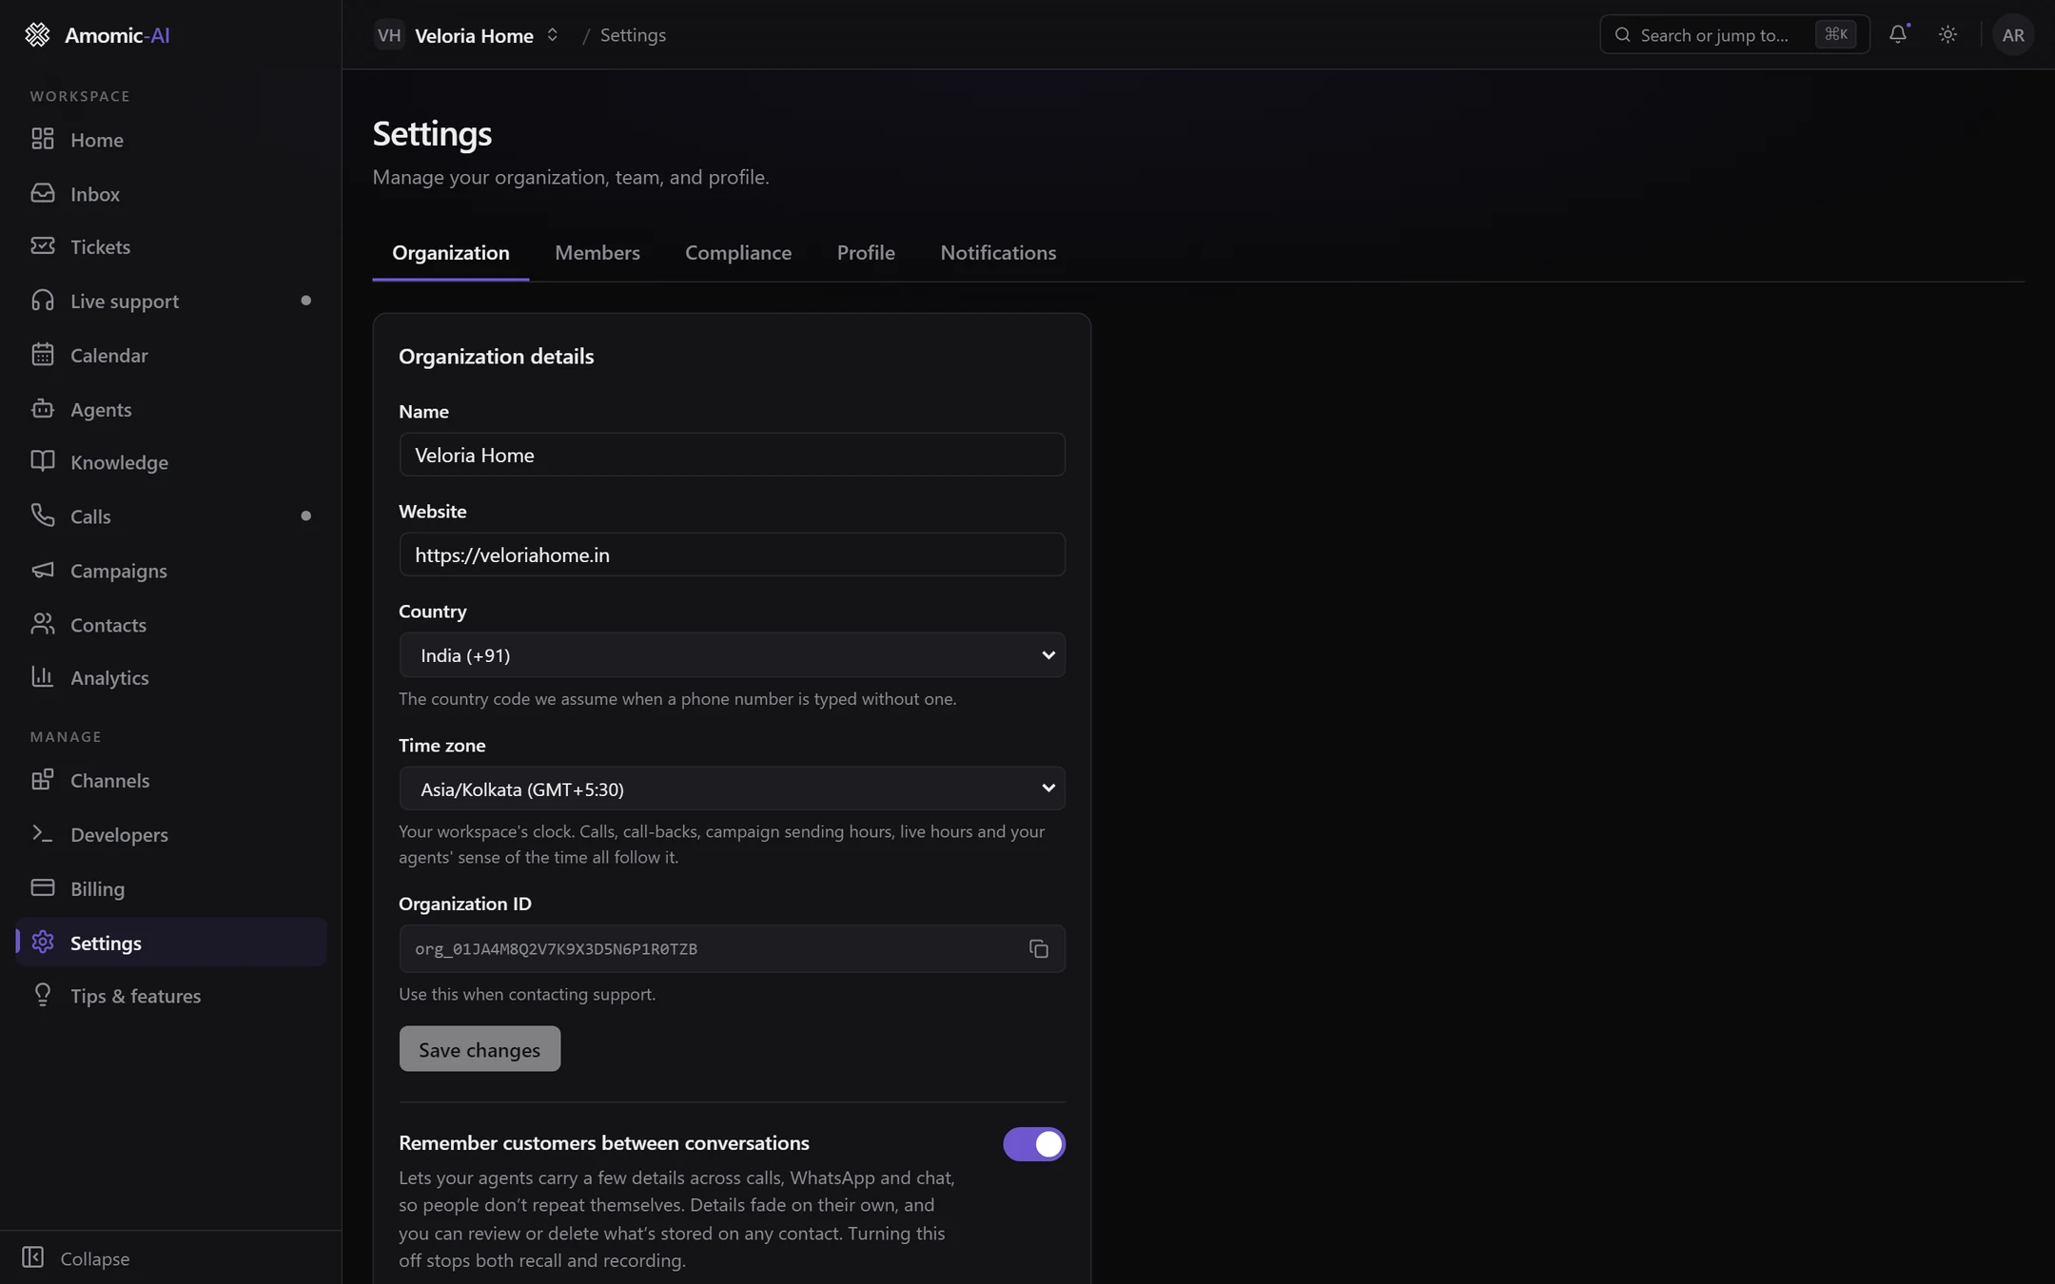This screenshot has height=1284, width=2055.
Task: Click the organization Name field
Action: 732,455
